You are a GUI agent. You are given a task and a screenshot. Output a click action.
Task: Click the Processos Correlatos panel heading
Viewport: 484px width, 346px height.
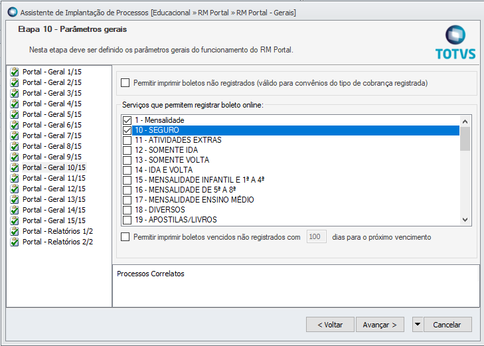pyautogui.click(x=151, y=274)
